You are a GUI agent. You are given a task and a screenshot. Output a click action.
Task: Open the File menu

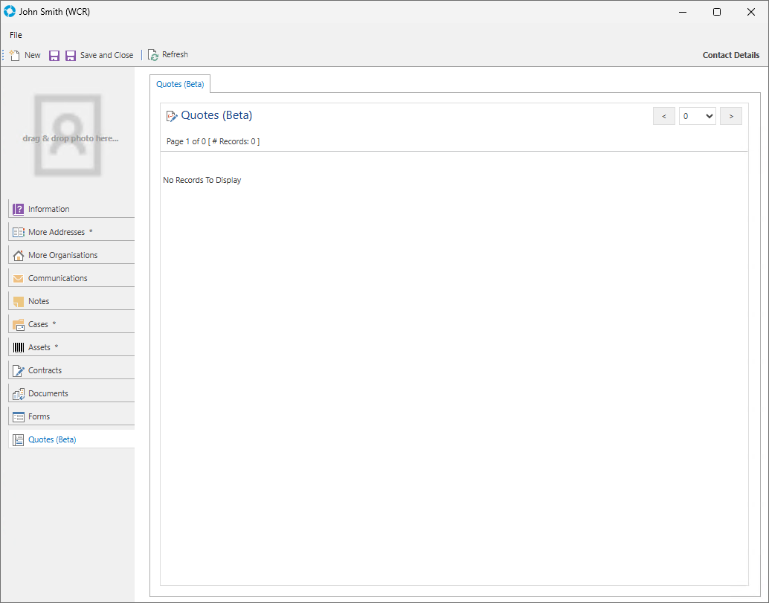[16, 35]
